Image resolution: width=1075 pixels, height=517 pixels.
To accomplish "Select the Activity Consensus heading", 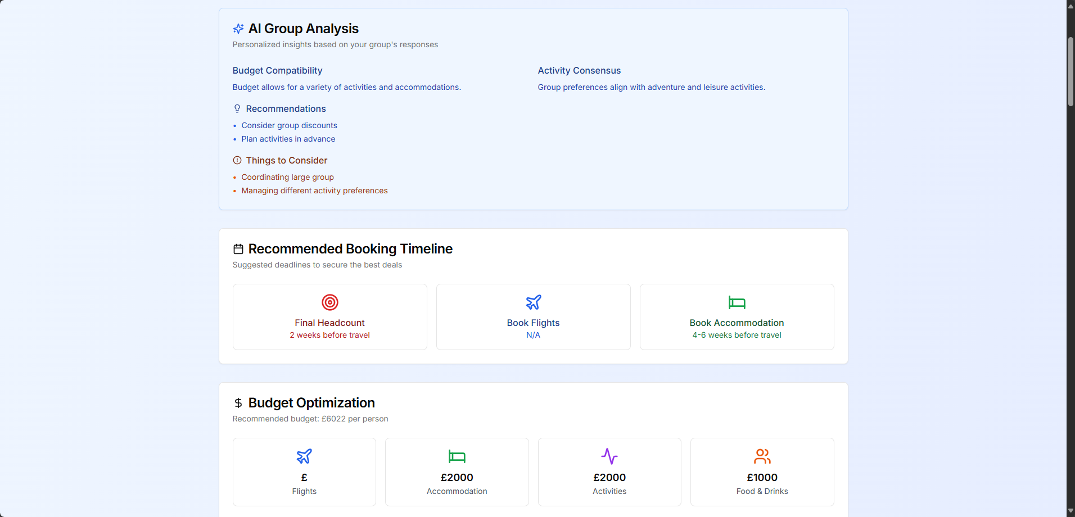I will pos(579,70).
